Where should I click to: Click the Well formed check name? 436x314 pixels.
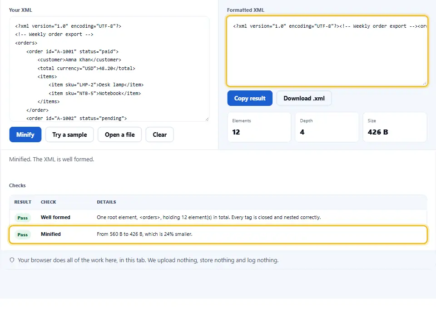point(55,217)
